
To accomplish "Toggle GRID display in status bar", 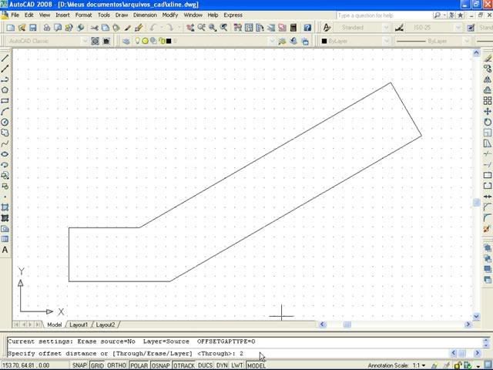I will click(97, 365).
